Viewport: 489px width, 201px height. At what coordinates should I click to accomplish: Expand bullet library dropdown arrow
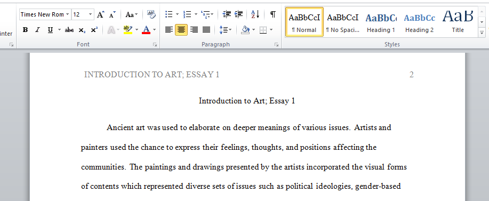click(x=177, y=14)
